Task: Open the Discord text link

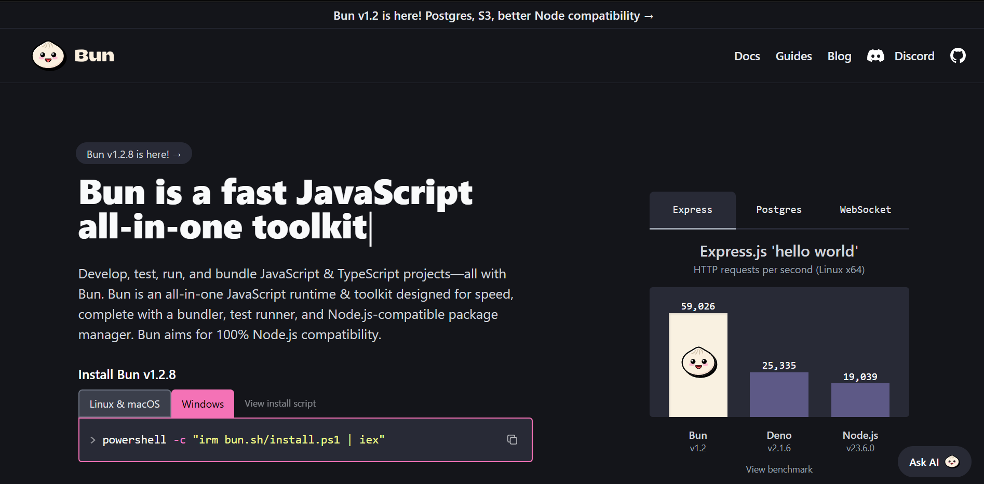Action: click(x=914, y=56)
